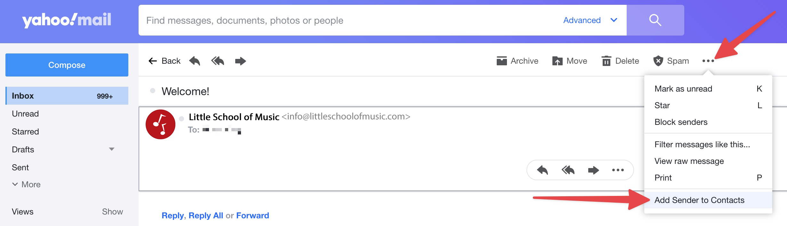Open the in-message three dots menu

pyautogui.click(x=618, y=170)
